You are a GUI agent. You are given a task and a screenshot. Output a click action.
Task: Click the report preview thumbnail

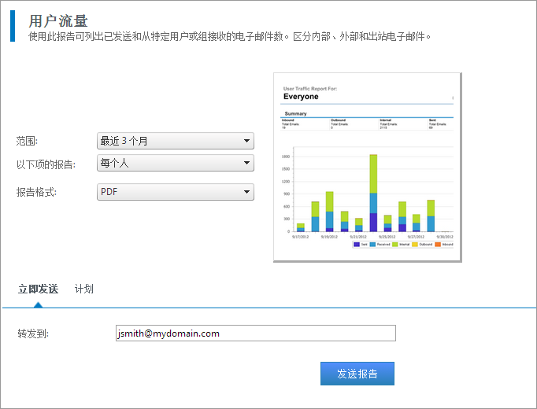point(367,167)
